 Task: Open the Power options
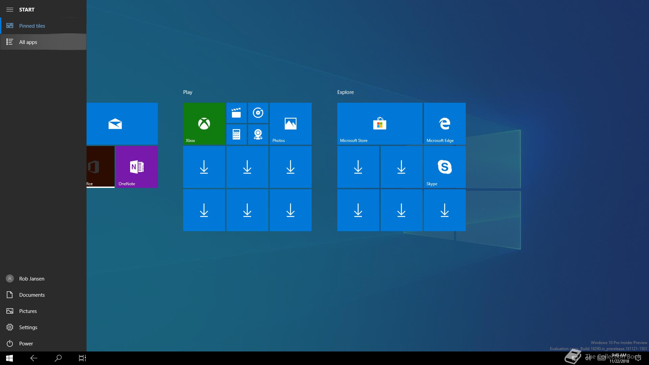(x=43, y=343)
